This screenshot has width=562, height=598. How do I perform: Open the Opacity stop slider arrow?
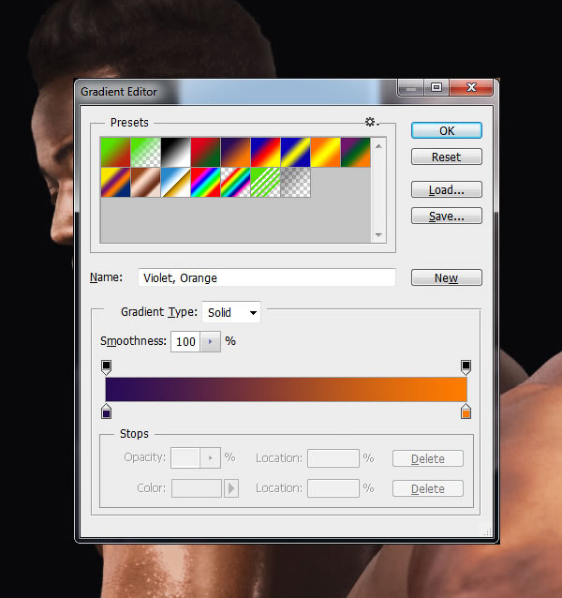pyautogui.click(x=211, y=457)
